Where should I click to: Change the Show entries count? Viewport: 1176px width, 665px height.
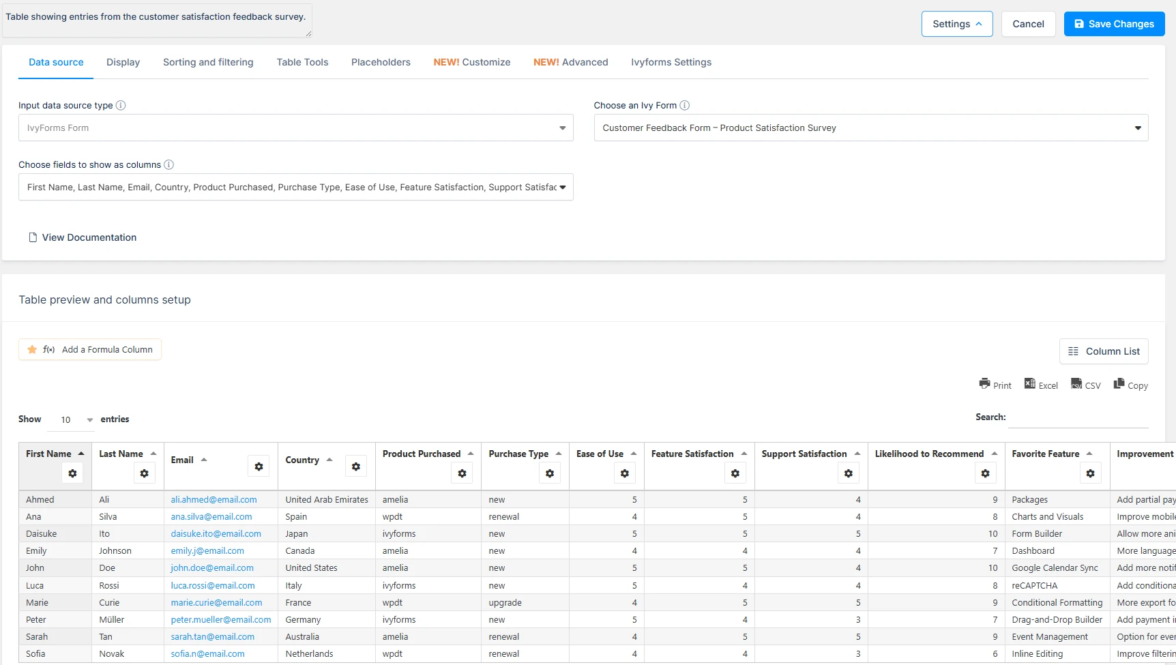pyautogui.click(x=71, y=419)
